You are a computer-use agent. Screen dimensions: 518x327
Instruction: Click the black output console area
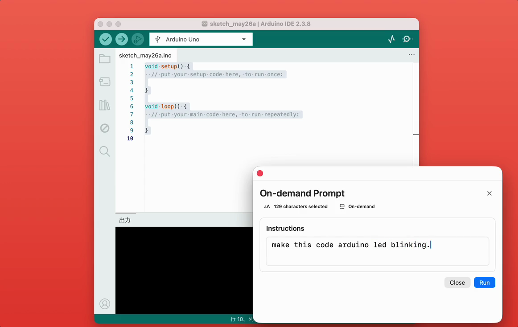tap(184, 270)
